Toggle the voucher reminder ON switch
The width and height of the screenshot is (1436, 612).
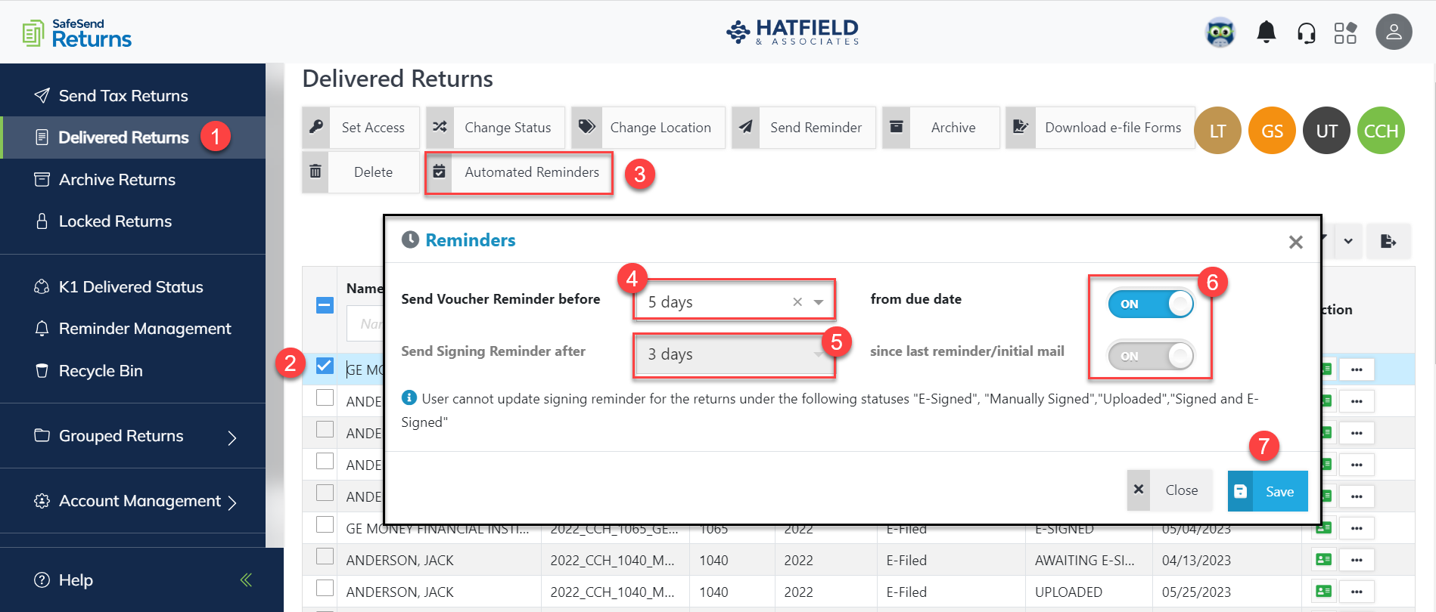pos(1150,304)
